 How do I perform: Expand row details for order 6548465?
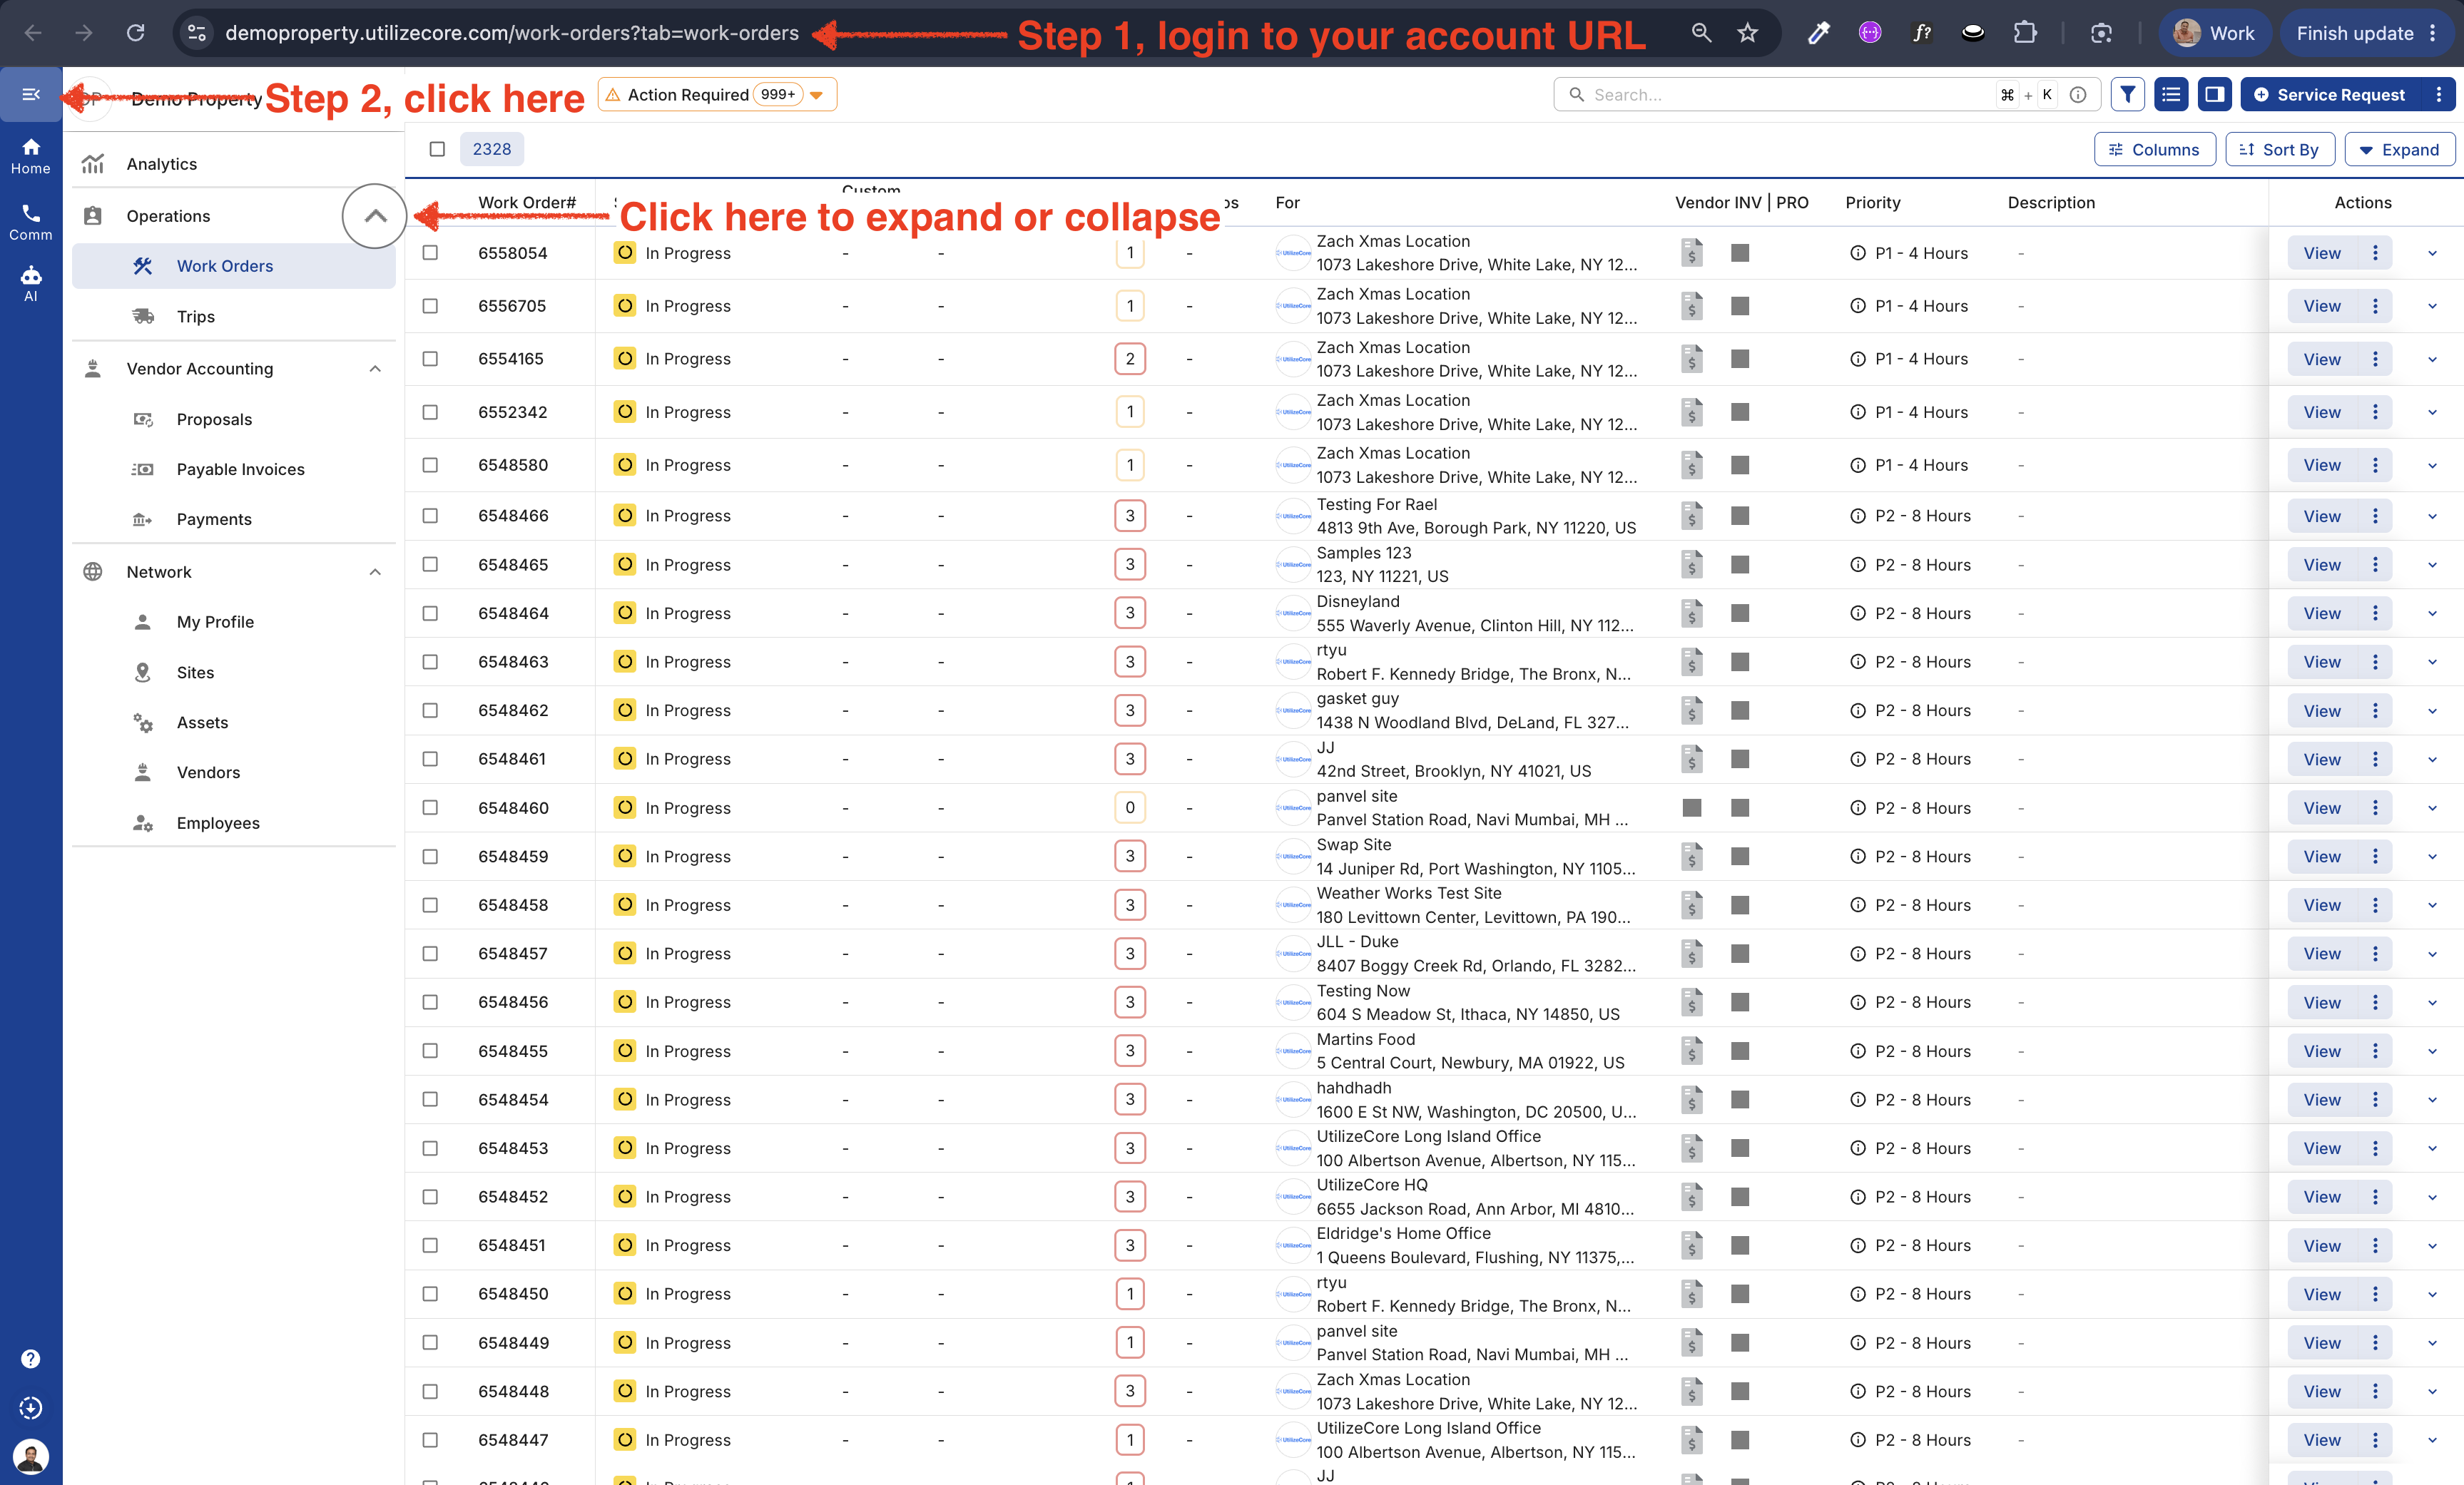(2433, 565)
